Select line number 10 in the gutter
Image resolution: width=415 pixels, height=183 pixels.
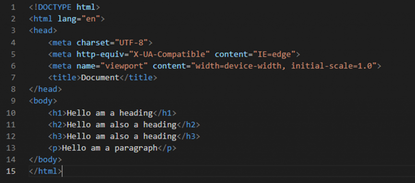point(11,113)
